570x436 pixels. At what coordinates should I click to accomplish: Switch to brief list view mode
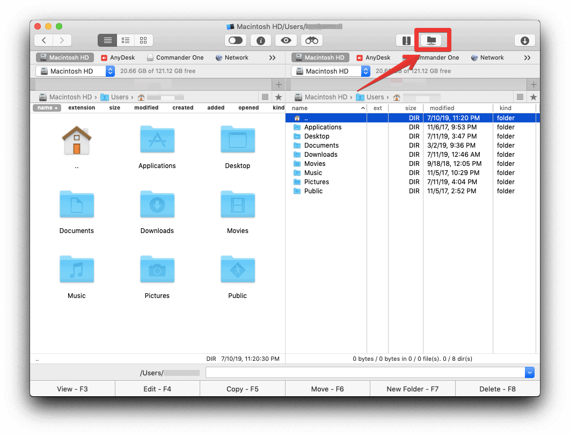(x=126, y=40)
